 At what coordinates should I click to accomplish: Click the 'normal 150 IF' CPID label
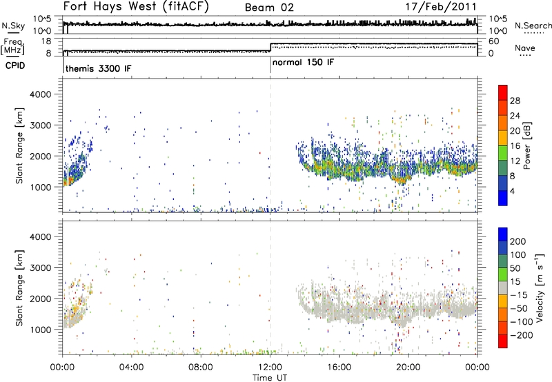tap(304, 62)
